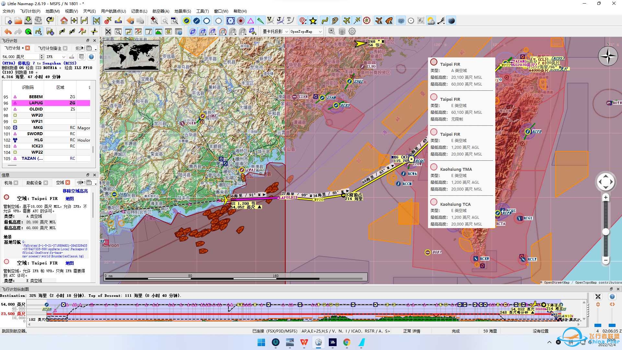Open 飞行计划(P) menu

[30, 11]
